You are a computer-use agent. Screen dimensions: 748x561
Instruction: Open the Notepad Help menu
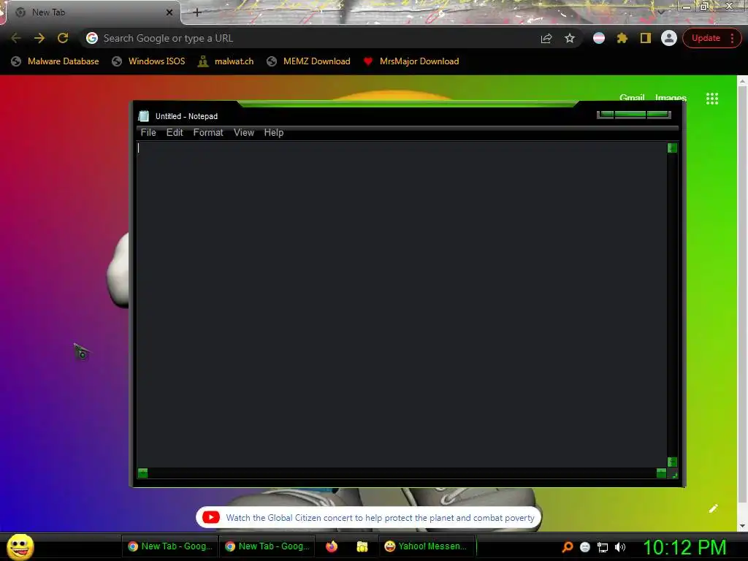[274, 133]
